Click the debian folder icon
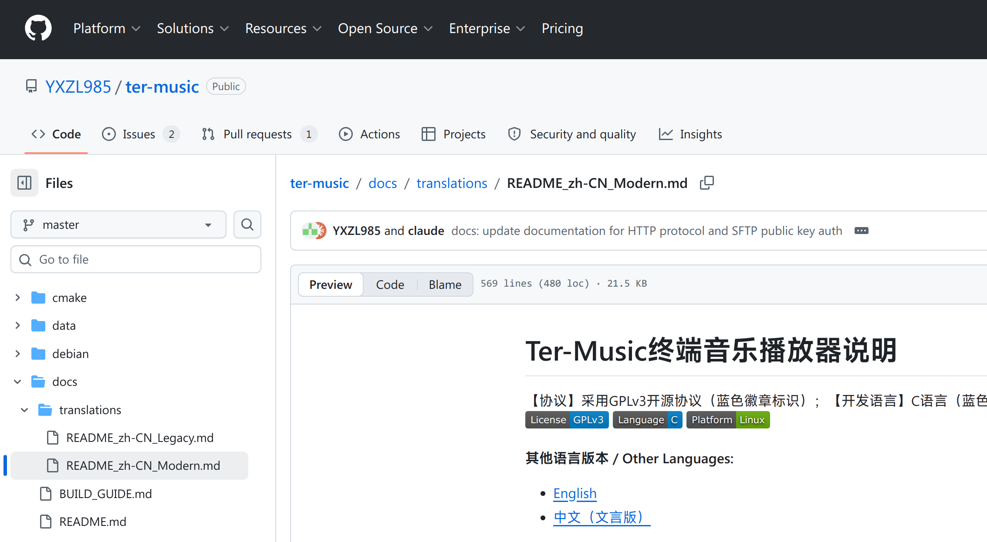Viewport: 987px width, 542px height. point(38,354)
